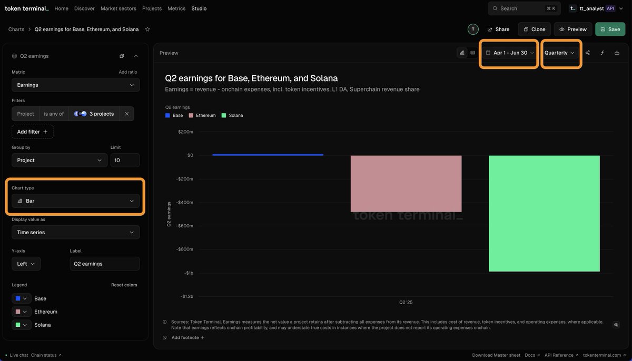Click the green Save button
Screen dimensions: 632x361
coord(610,29)
